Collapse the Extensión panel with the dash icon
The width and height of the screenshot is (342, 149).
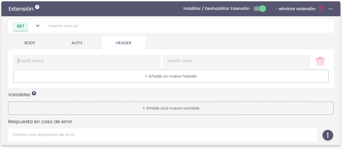(x=331, y=9)
